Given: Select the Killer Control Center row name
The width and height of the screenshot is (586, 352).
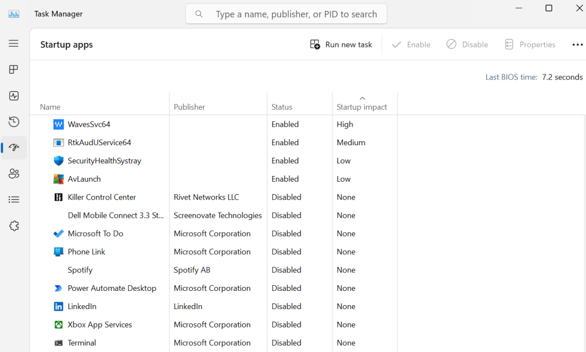Looking at the screenshot, I should 102,197.
